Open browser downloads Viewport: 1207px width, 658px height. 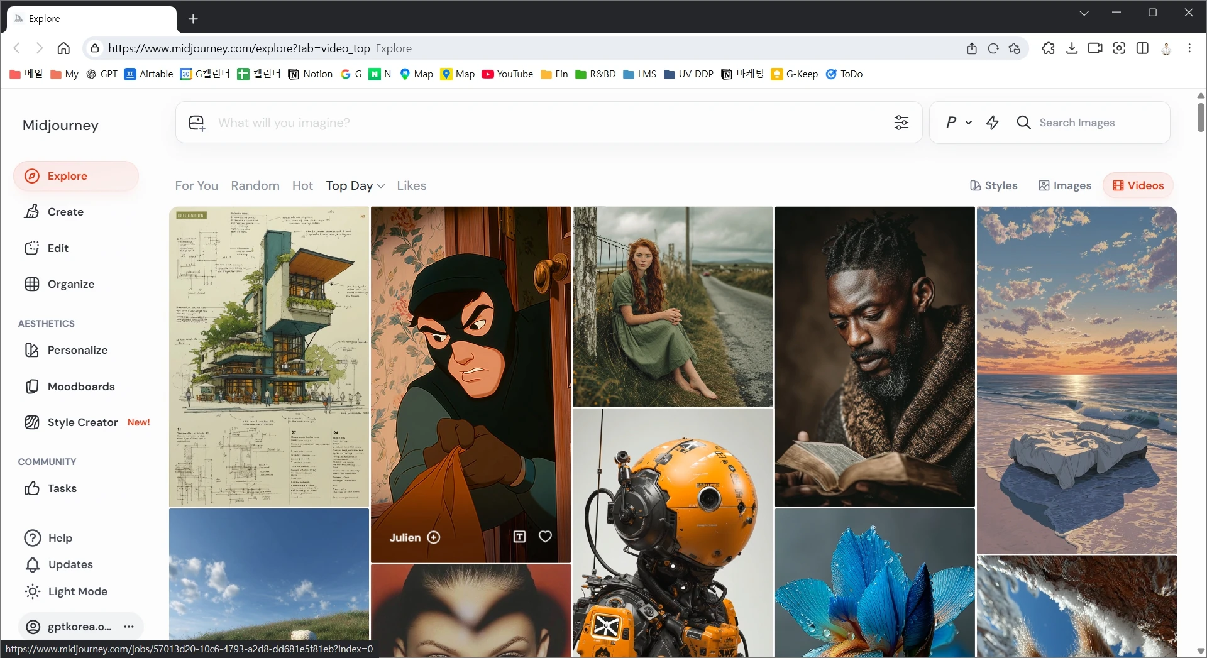(1072, 48)
